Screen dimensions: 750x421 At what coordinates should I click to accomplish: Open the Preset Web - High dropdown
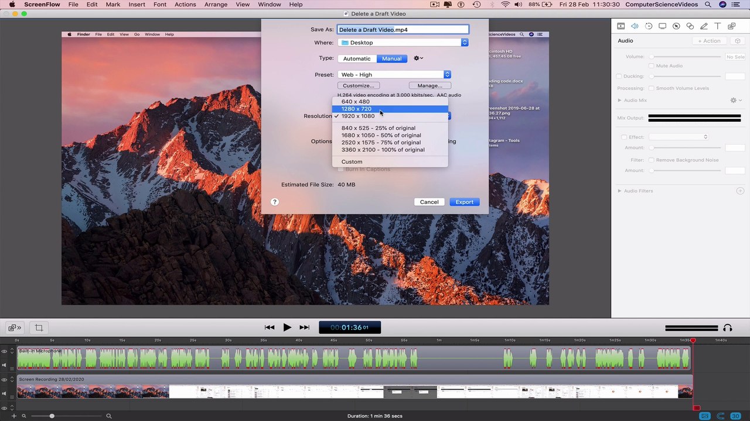[x=394, y=74]
